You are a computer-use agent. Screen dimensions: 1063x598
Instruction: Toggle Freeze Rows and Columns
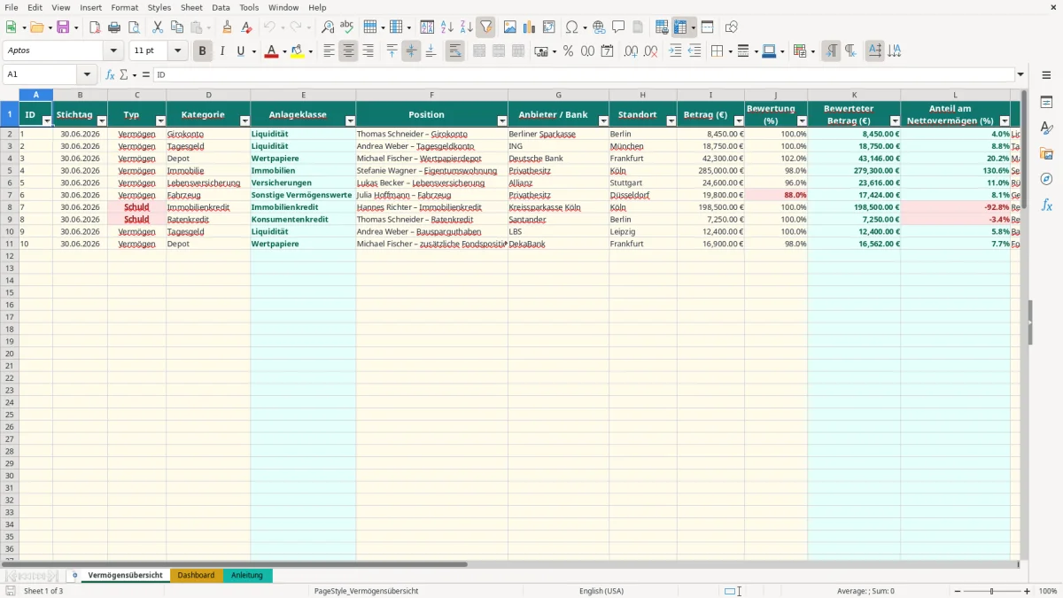pyautogui.click(x=680, y=27)
